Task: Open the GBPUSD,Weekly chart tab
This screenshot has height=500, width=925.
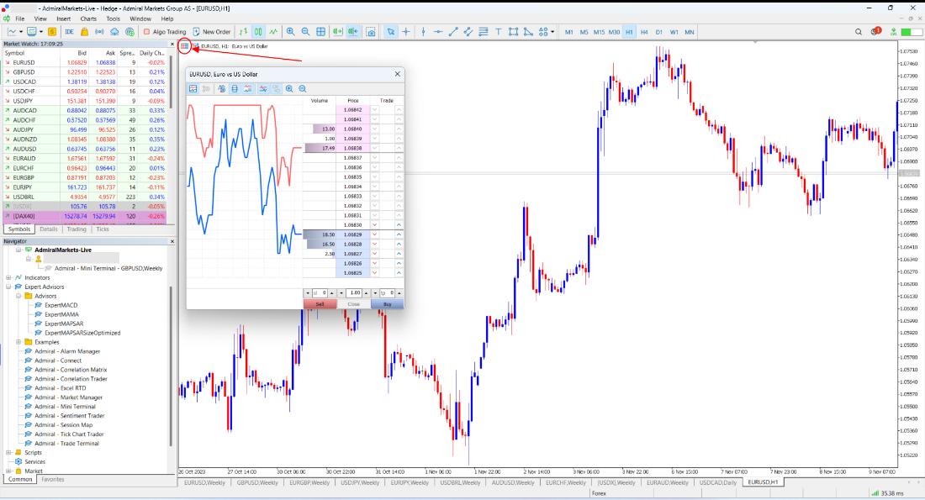Action: [x=257, y=482]
